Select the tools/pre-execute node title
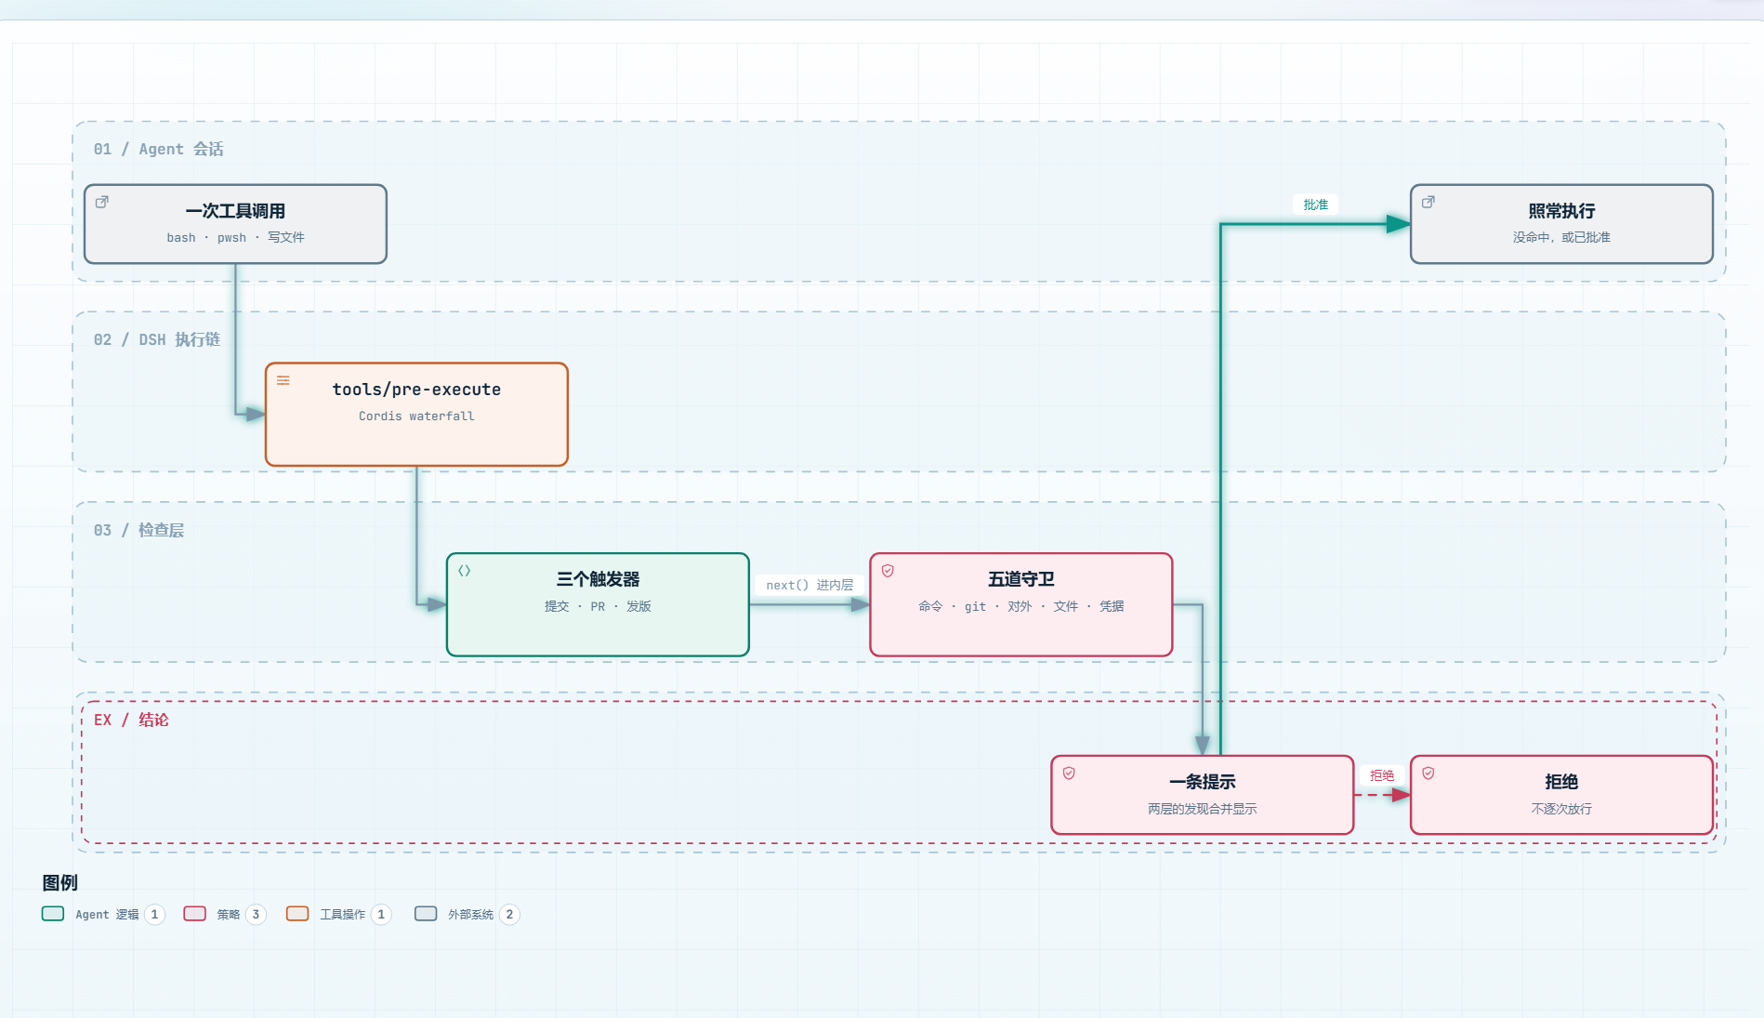Screen dimensions: 1764x1018 [x=416, y=390]
